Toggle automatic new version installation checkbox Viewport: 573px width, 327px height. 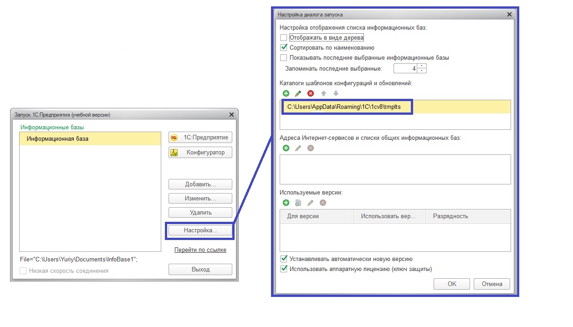pos(284,259)
